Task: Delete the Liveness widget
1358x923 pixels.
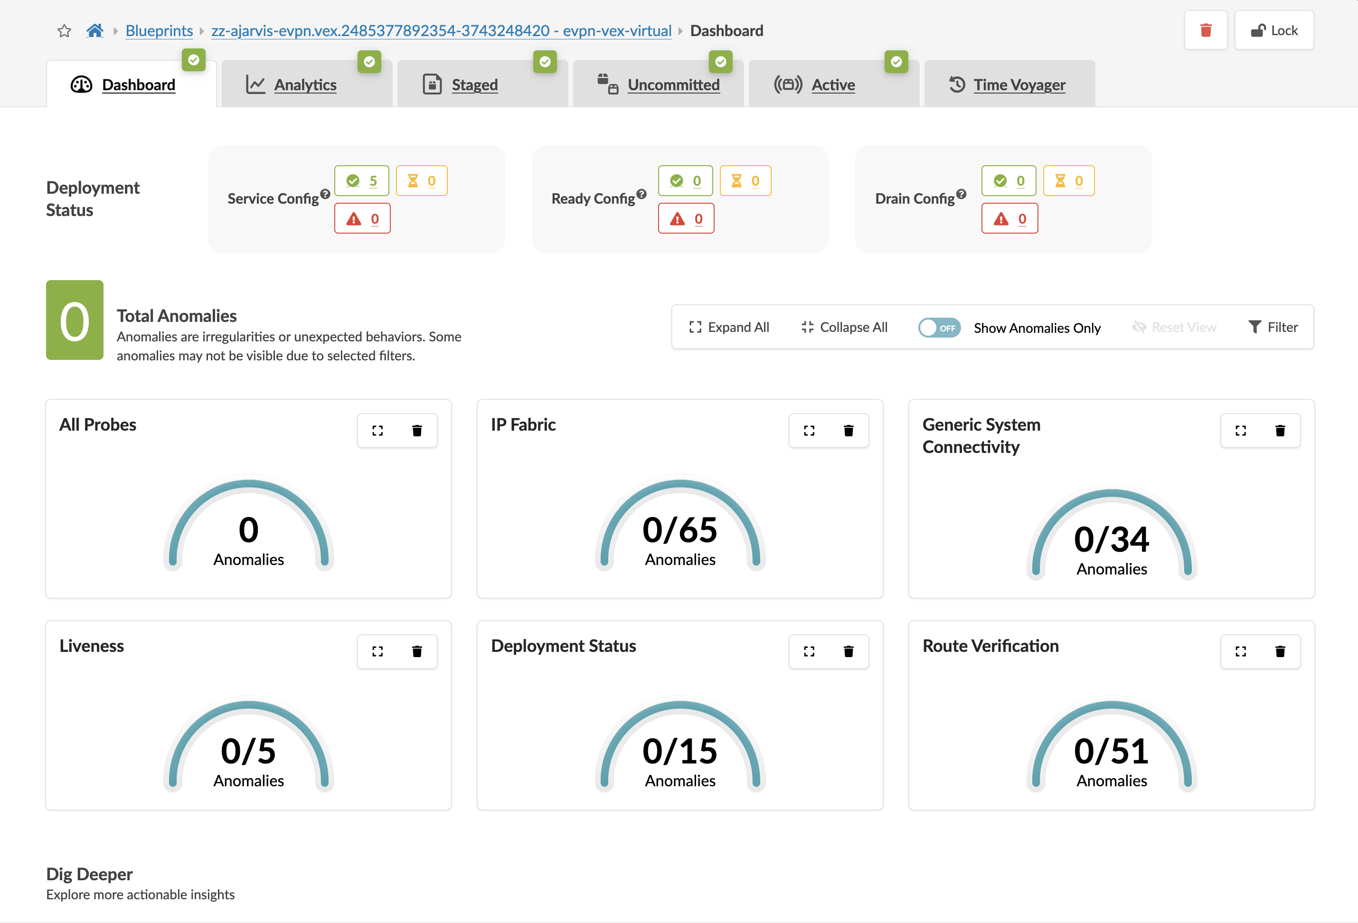Action: pos(417,651)
